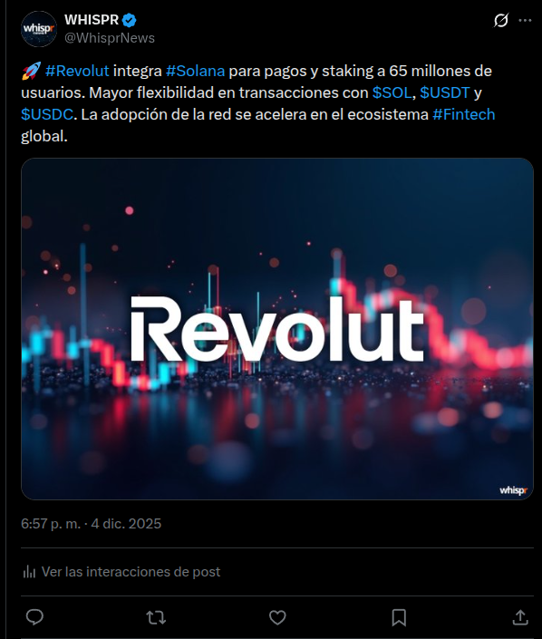The height and width of the screenshot is (639, 542).
Task: Like the post with the heart icon
Action: pos(277,617)
